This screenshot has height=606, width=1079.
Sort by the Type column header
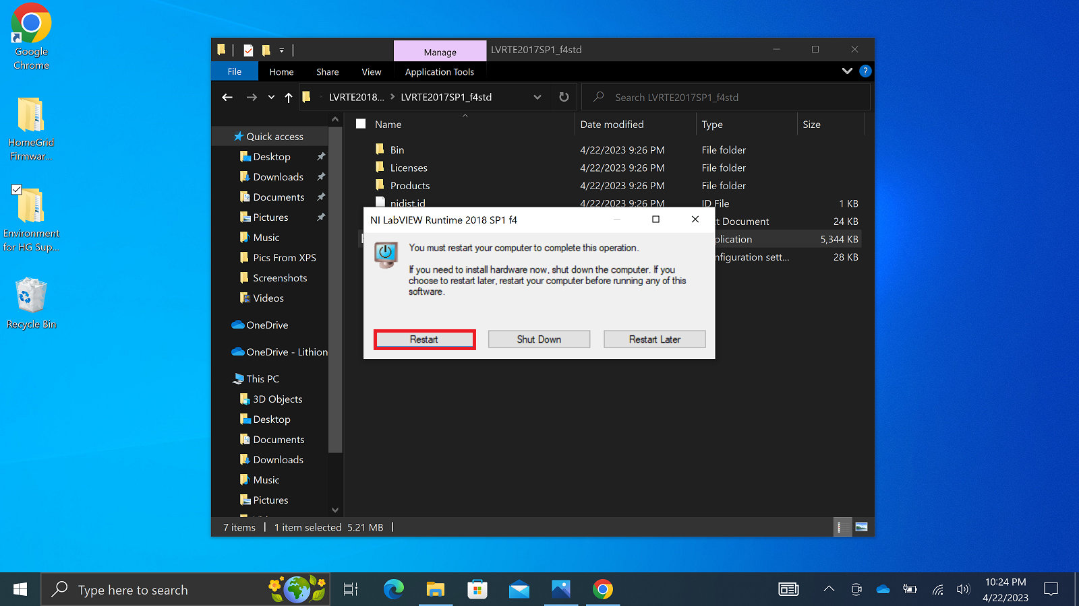coord(712,124)
